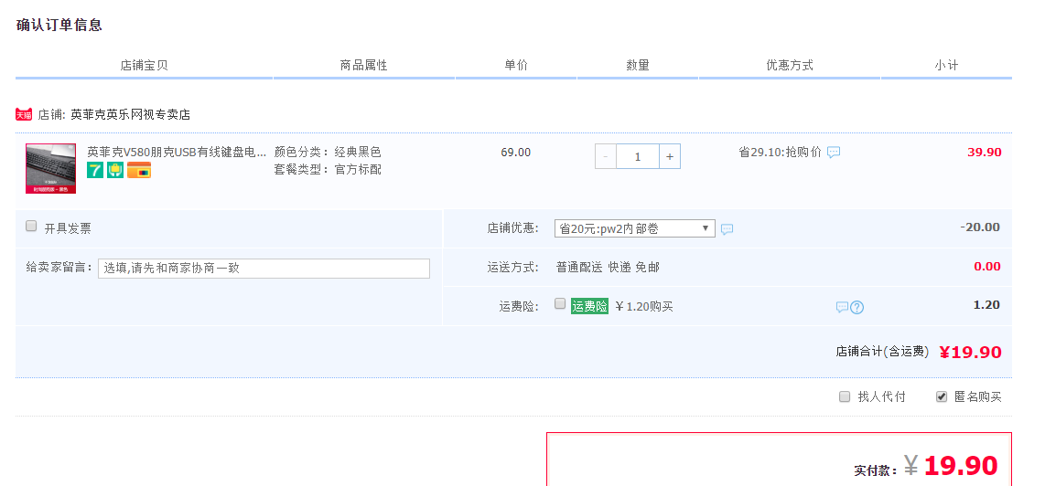
Task: Click the question mark help icon for 运费险
Action: coord(857,307)
